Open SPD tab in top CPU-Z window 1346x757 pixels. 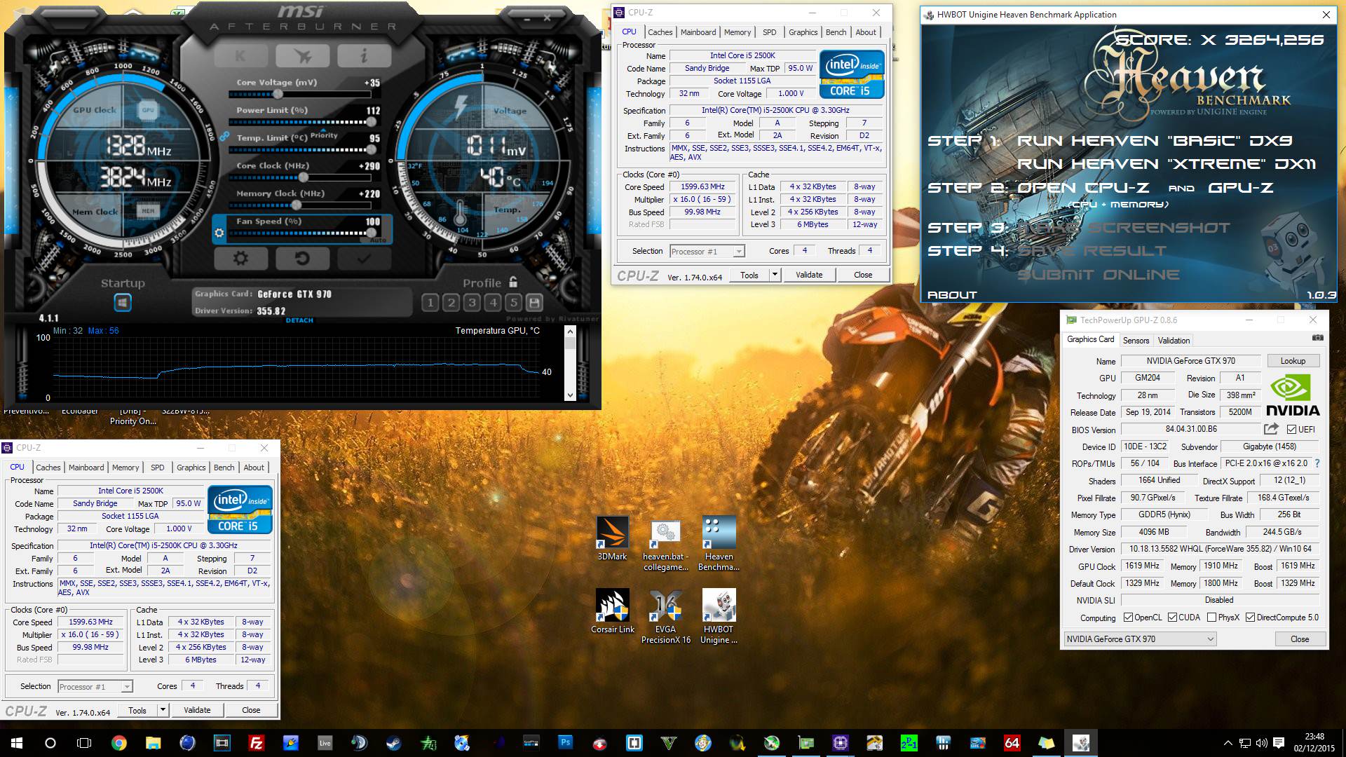[769, 32]
